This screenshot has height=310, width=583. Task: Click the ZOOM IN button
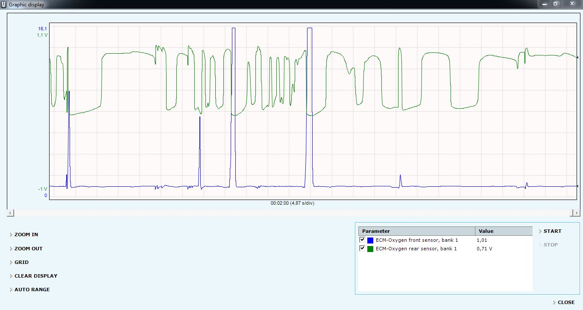(26, 235)
